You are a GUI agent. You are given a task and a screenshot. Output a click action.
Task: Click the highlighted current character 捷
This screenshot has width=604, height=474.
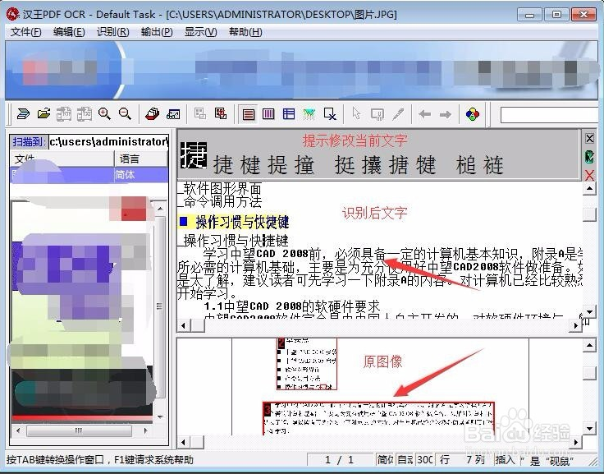[x=194, y=155]
